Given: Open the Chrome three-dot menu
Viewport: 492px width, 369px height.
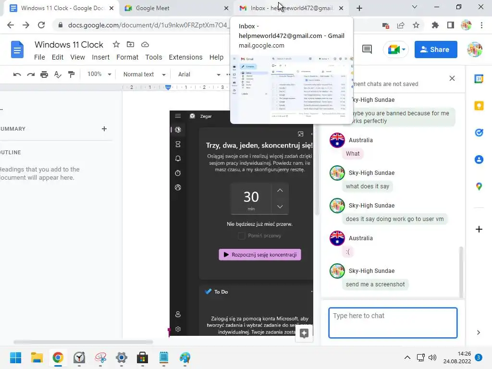Looking at the screenshot, I should click(481, 25).
